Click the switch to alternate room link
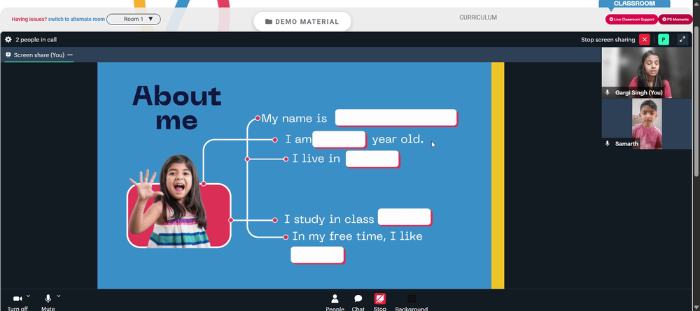 point(76,19)
